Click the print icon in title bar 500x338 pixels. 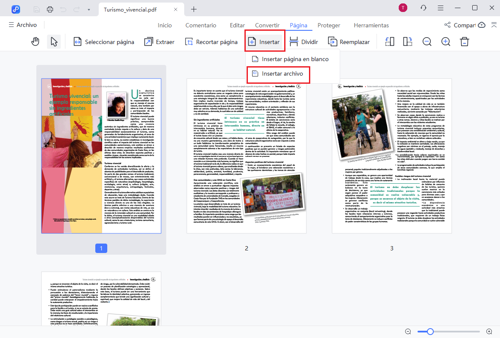[x=50, y=9]
